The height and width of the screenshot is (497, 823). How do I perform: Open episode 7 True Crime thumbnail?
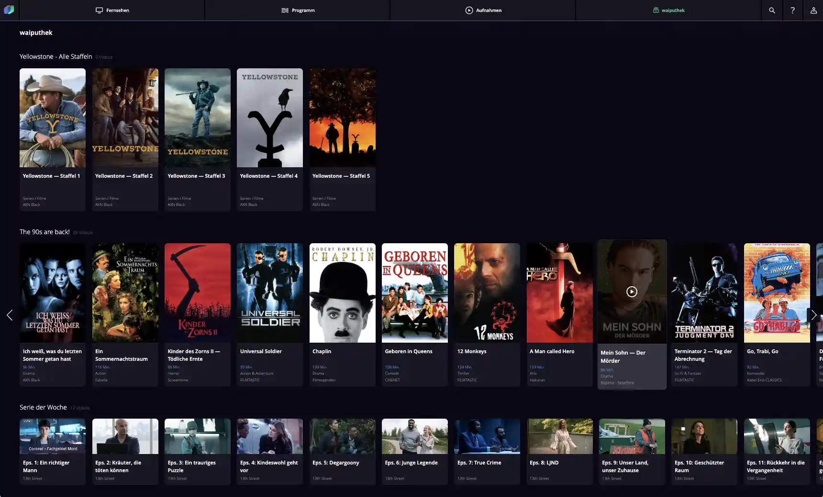click(x=487, y=436)
